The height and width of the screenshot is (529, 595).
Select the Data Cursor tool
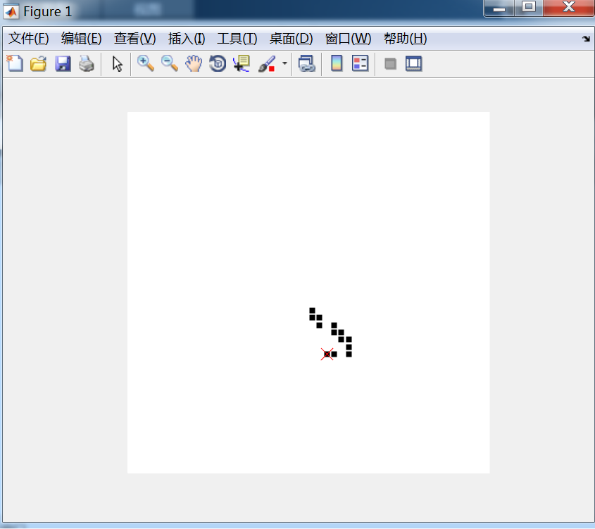click(x=242, y=63)
